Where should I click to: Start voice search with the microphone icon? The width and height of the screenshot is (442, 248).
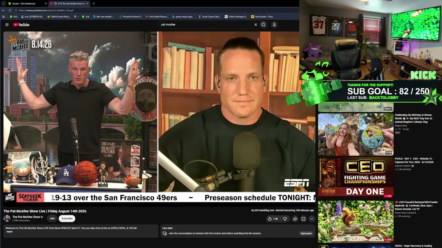274,25
